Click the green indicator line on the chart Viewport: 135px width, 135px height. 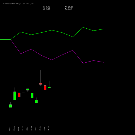(52, 30)
